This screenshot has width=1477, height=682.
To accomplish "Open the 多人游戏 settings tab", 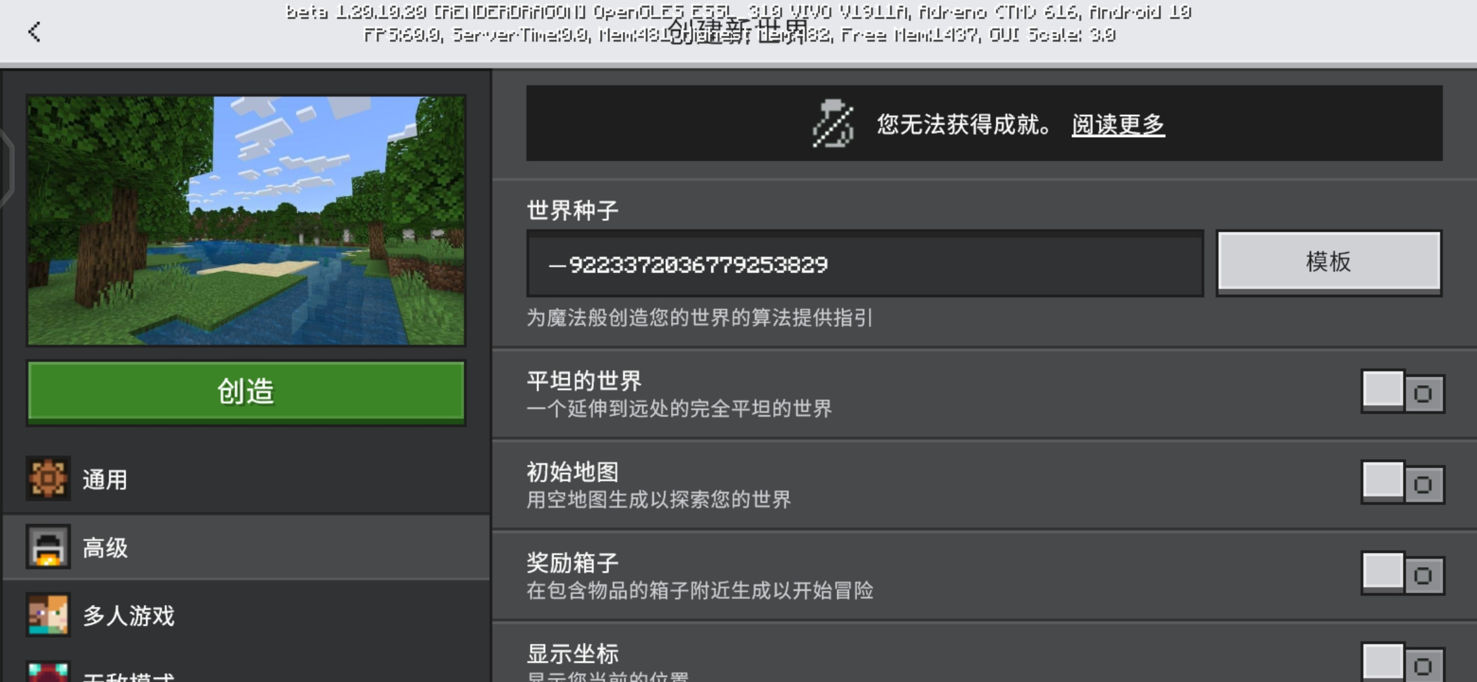I will [x=246, y=615].
